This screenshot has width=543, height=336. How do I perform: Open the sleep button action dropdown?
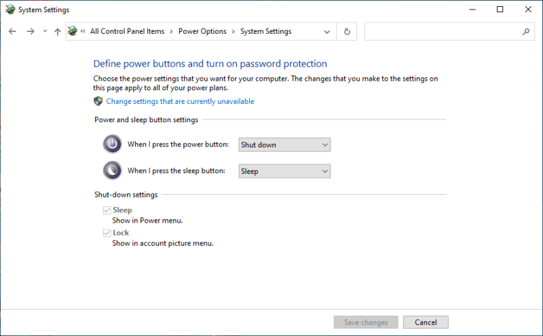284,171
